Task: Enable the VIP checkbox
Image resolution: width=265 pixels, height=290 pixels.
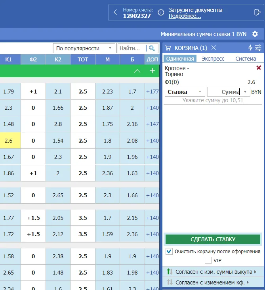Action: point(208,260)
